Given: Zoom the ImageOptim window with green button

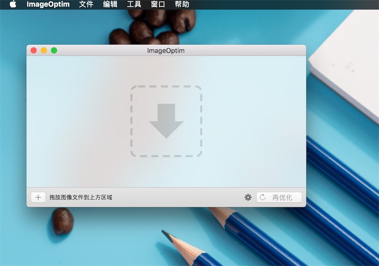Looking at the screenshot, I should pos(54,50).
